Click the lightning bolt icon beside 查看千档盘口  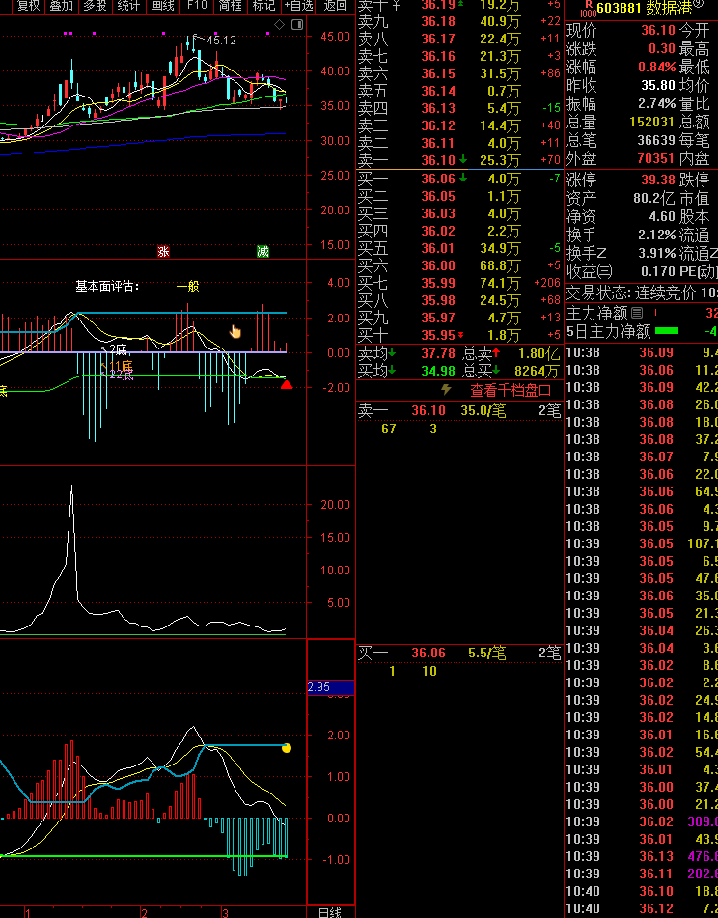pos(446,390)
